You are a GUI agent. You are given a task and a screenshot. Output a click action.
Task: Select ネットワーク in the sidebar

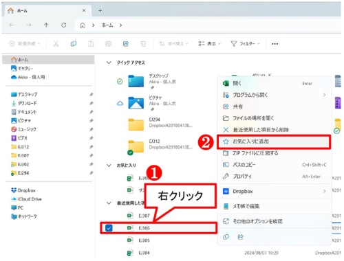(x=24, y=216)
